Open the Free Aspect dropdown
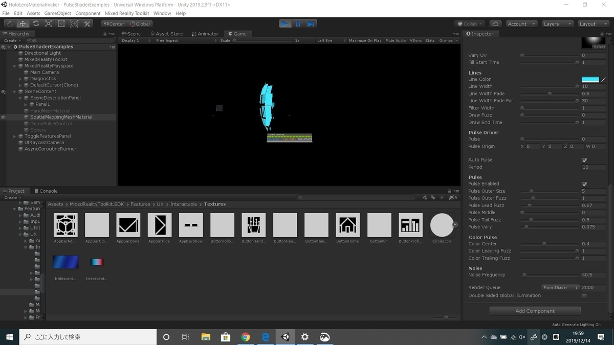This screenshot has width=614, height=345. 185,40
